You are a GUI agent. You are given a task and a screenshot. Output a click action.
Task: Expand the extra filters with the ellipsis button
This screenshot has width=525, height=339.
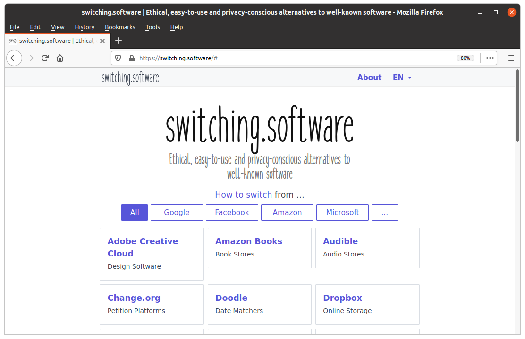coord(384,212)
